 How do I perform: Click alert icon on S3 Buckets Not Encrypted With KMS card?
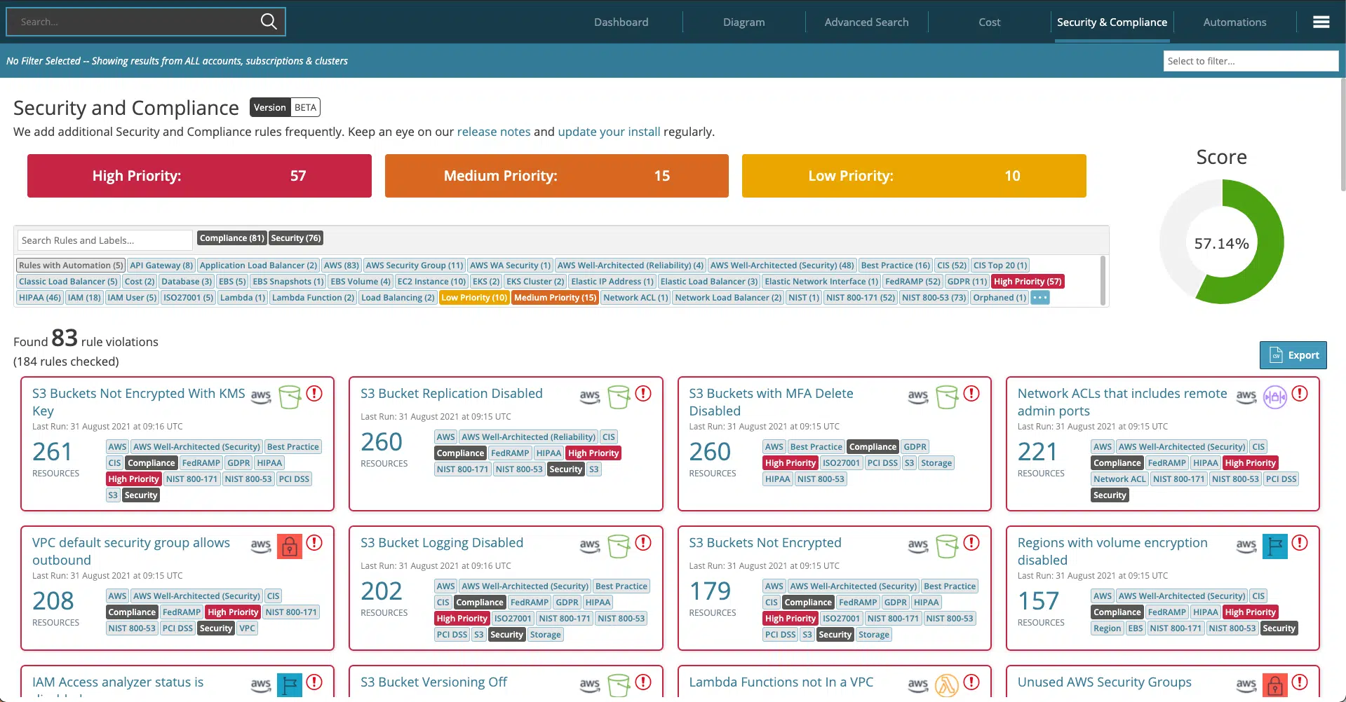[x=315, y=393]
